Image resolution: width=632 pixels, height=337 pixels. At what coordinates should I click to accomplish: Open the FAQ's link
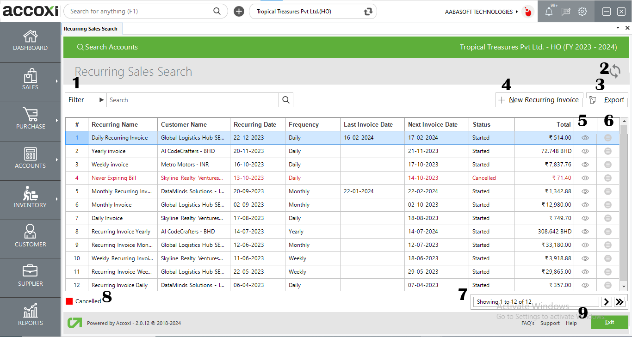[528, 323]
